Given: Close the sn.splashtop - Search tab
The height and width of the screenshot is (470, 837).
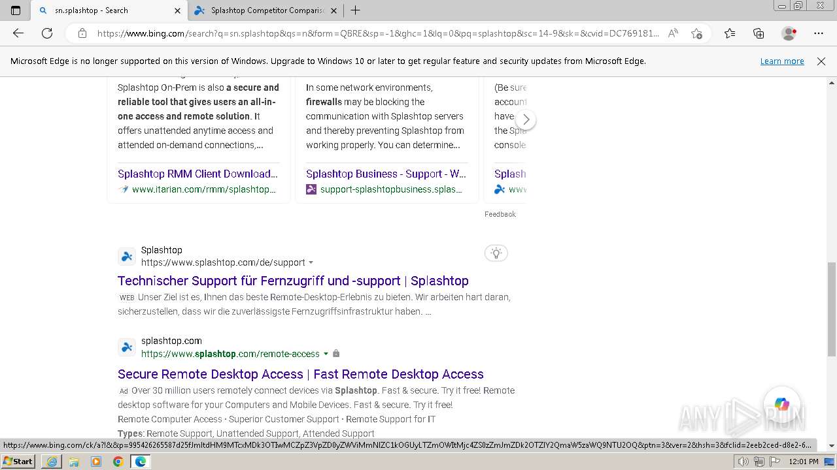Looking at the screenshot, I should click(x=177, y=10).
